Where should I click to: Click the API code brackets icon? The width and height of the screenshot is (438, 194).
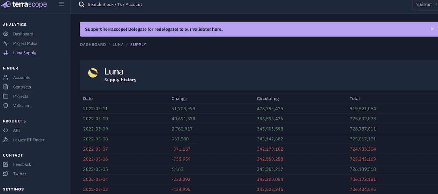coord(5,130)
